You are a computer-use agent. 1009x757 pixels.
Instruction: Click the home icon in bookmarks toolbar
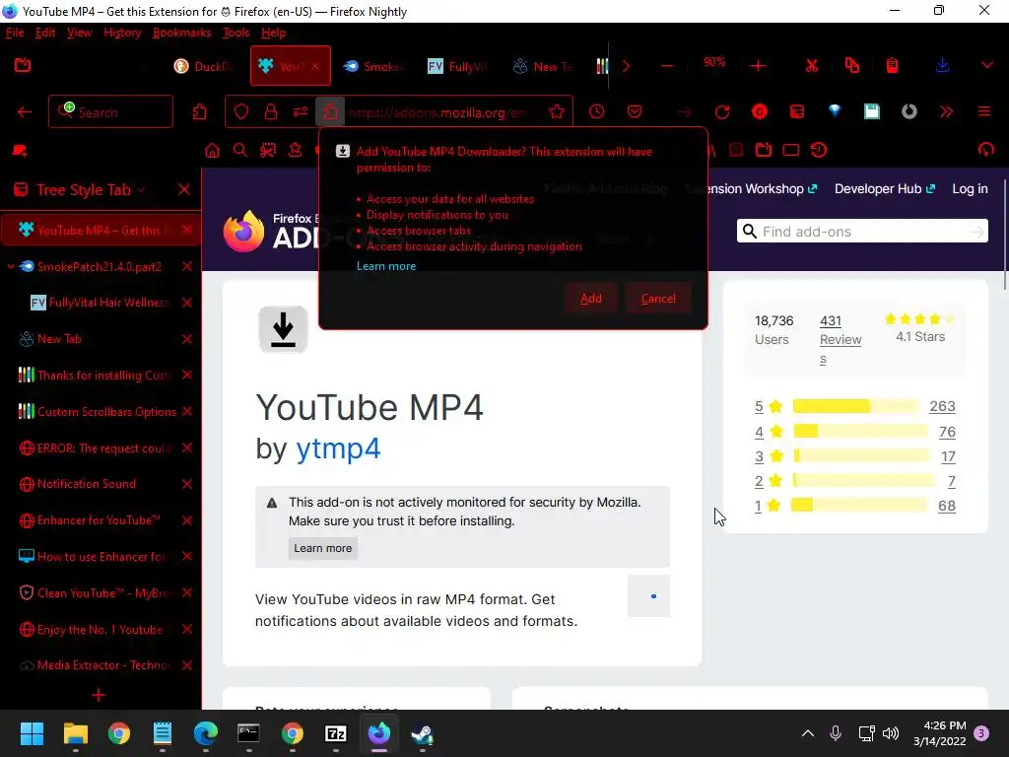[x=212, y=151]
